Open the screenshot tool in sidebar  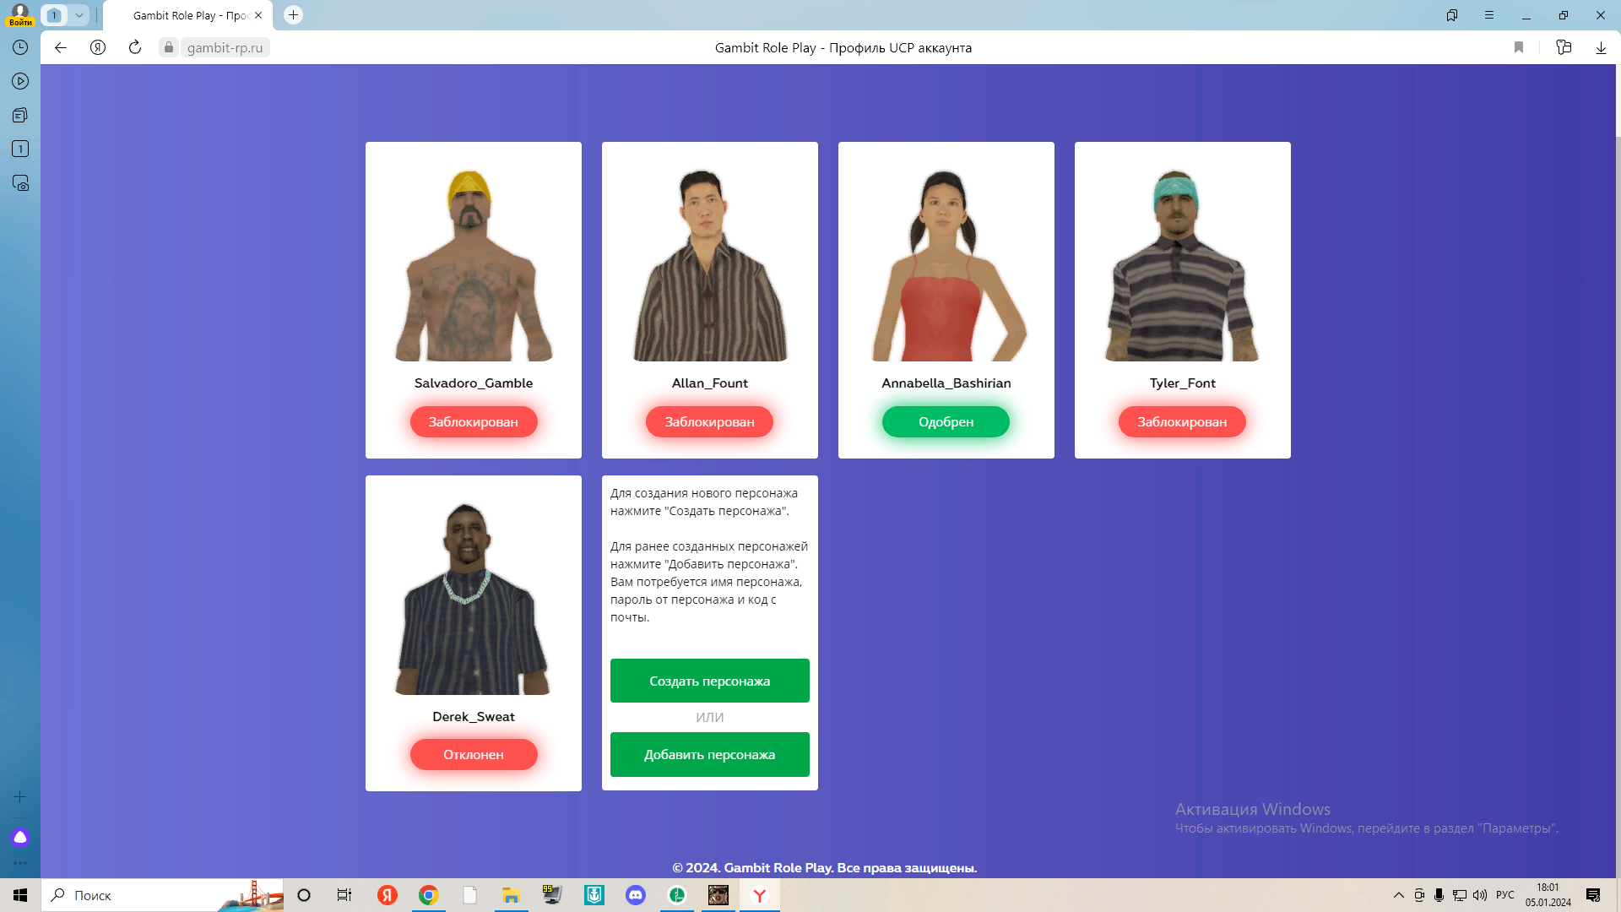20,183
